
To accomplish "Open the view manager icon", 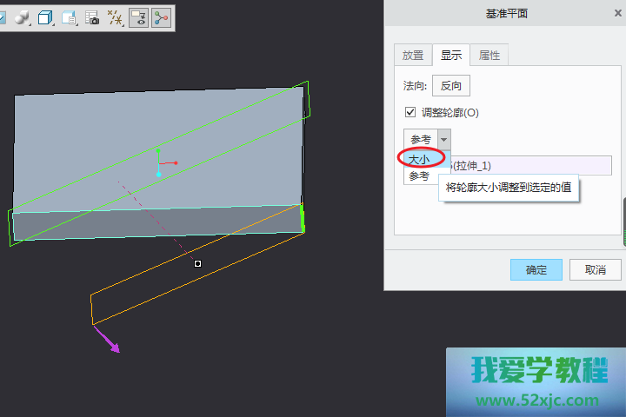I will (x=69, y=17).
